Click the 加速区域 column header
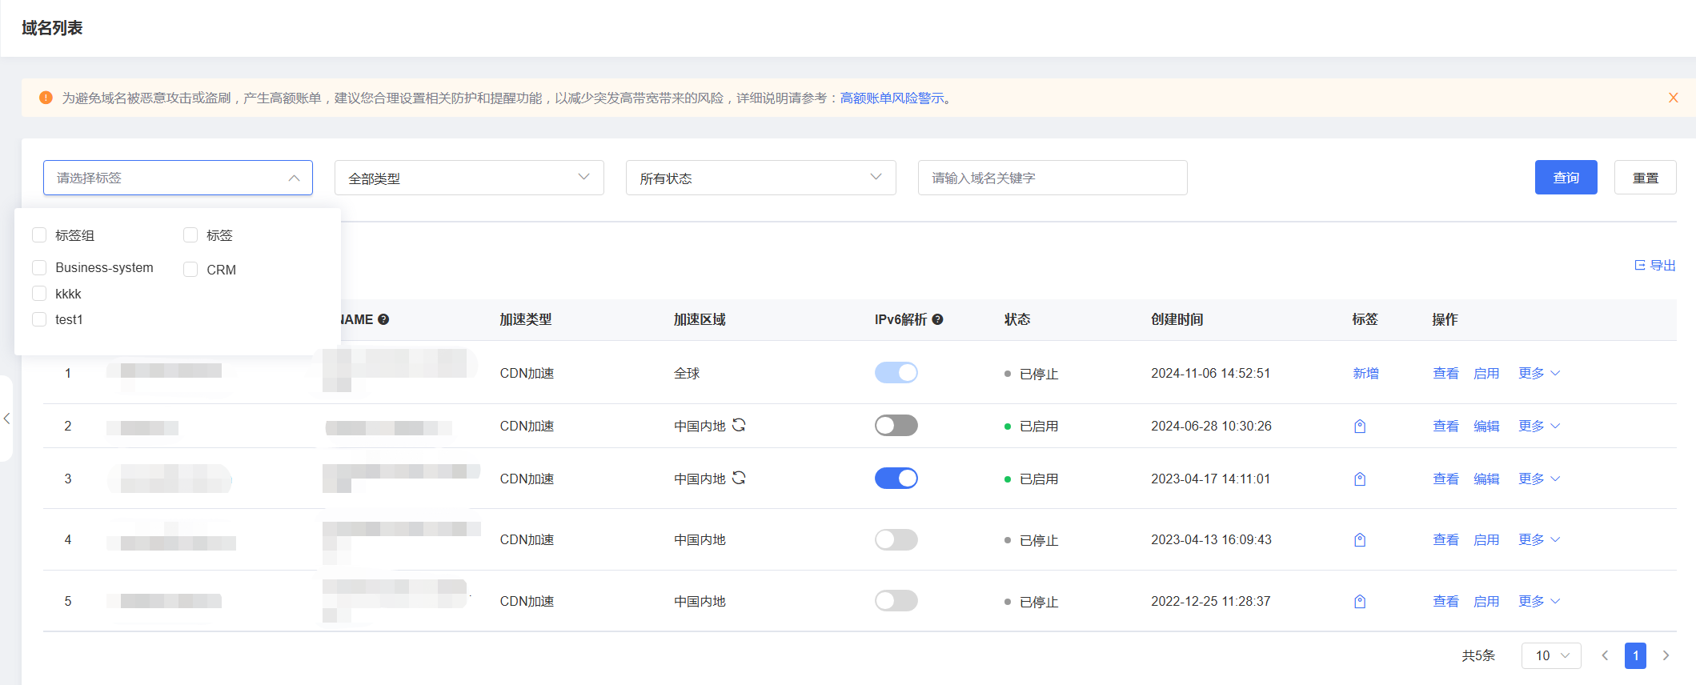 click(x=700, y=319)
